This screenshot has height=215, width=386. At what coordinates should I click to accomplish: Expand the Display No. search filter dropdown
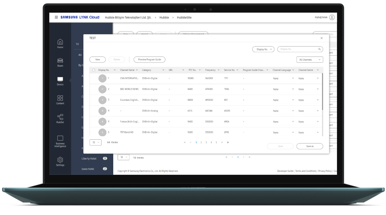click(x=263, y=49)
